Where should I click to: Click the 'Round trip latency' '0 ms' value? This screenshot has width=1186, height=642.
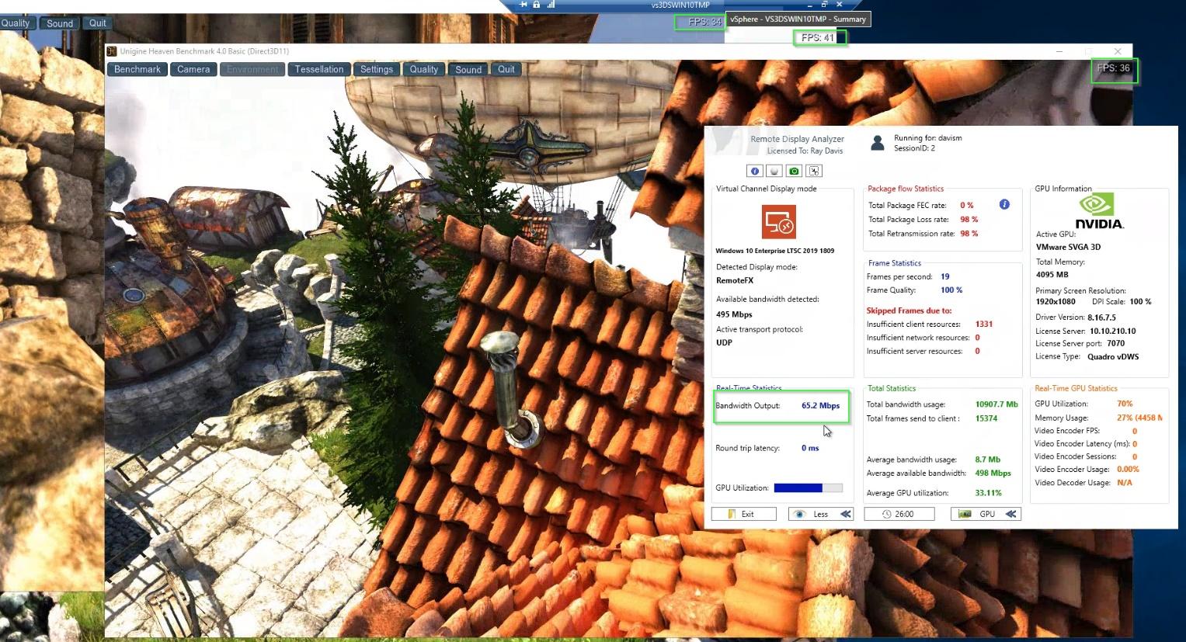pos(810,448)
